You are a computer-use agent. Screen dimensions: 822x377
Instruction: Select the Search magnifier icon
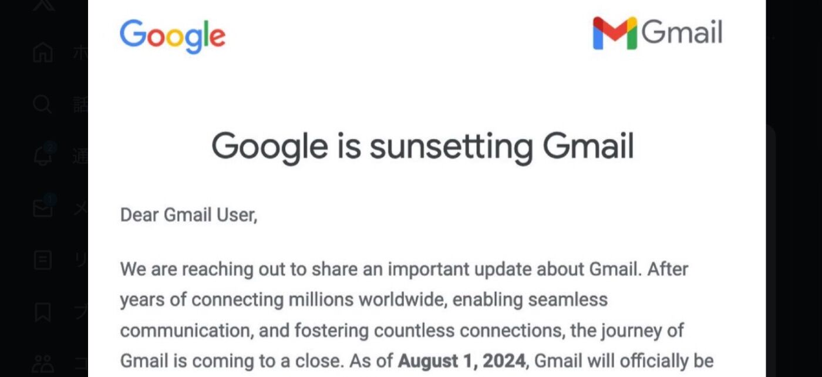point(43,105)
